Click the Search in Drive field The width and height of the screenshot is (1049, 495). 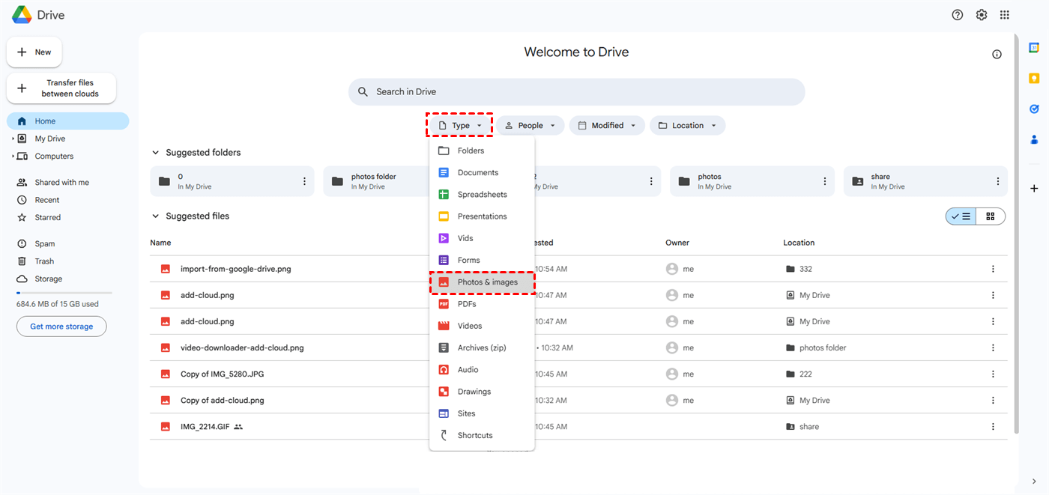577,91
